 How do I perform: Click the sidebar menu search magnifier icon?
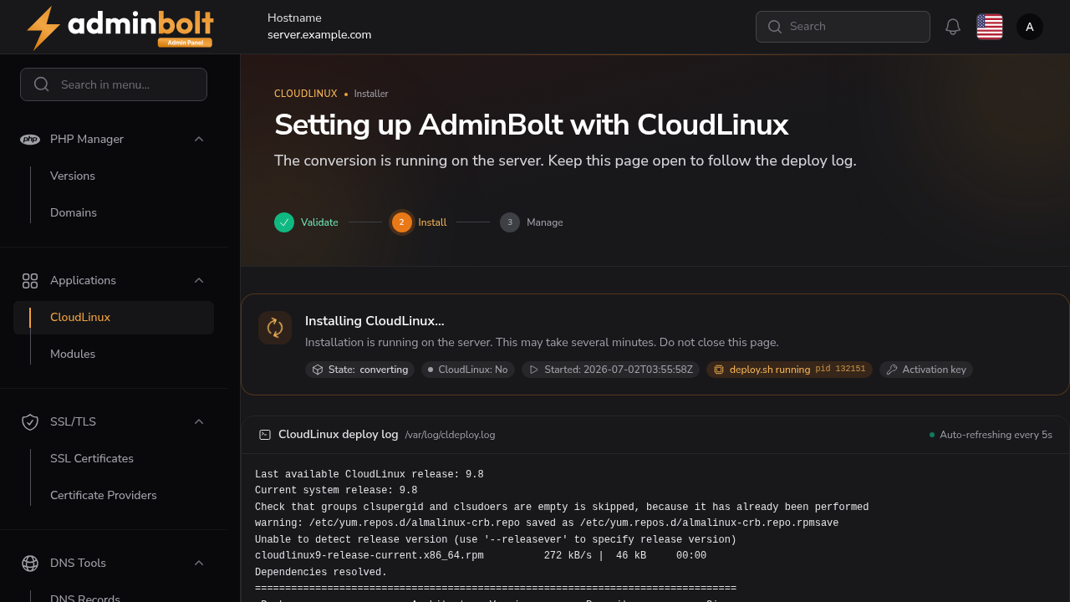pyautogui.click(x=42, y=84)
